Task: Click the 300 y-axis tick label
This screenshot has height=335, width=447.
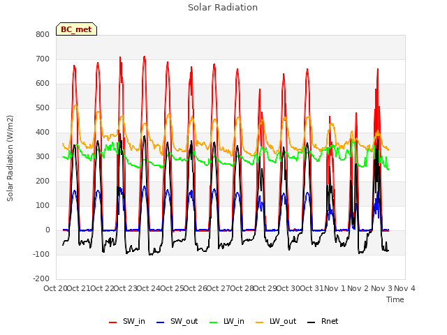Action: 43,156
